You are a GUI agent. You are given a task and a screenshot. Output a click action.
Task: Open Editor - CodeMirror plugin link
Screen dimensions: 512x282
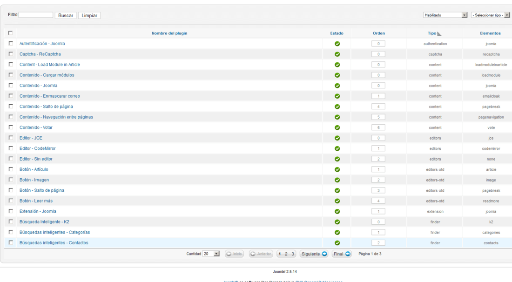pyautogui.click(x=38, y=148)
